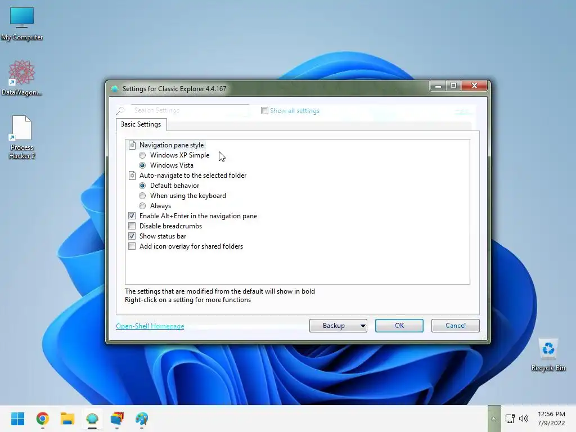The height and width of the screenshot is (432, 576).
Task: Open the Backup dropdown button
Action: coord(338,326)
